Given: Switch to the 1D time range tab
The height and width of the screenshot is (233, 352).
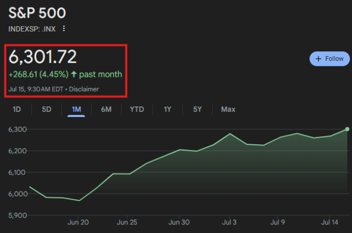Looking at the screenshot, I should click(17, 110).
